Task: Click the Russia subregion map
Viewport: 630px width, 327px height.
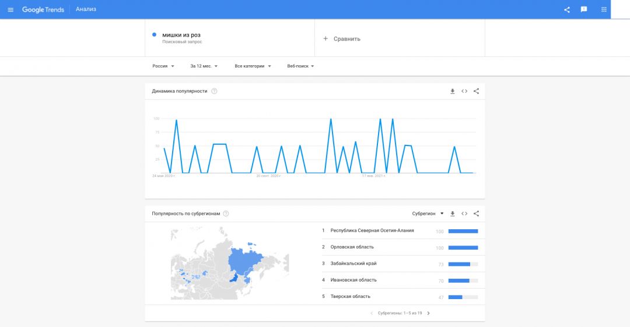Action: tap(230, 263)
